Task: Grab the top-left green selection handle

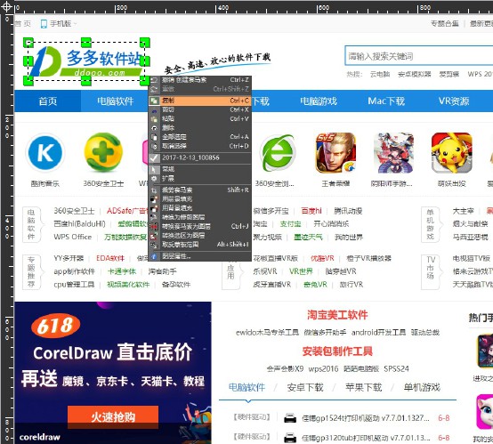Action: click(28, 43)
